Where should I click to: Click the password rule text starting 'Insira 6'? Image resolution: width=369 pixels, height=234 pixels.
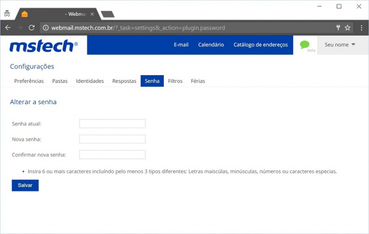click(182, 171)
